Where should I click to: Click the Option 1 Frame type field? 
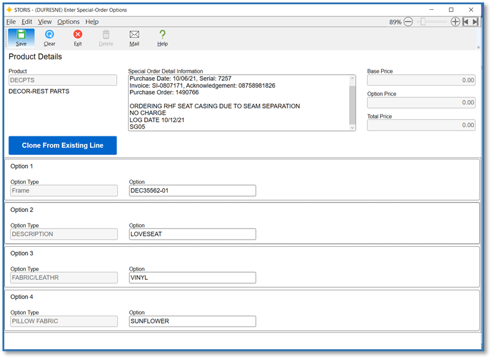point(64,191)
